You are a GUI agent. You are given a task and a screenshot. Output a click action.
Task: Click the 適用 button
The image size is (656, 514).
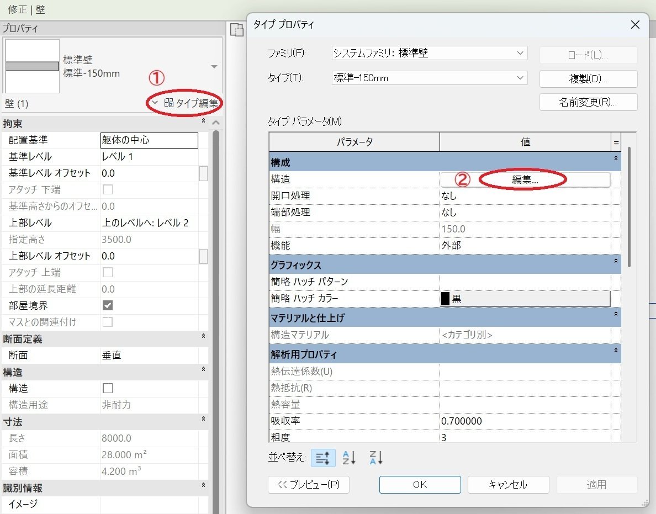(596, 485)
